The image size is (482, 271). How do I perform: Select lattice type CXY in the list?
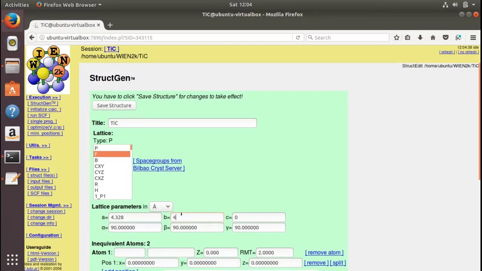pyautogui.click(x=112, y=166)
